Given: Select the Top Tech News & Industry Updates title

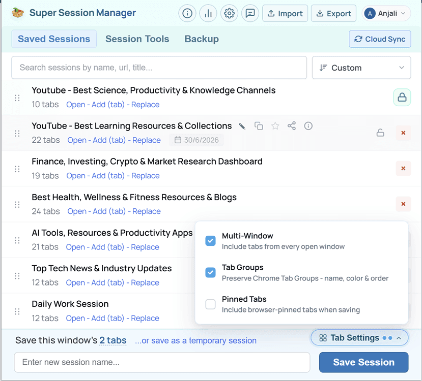Looking at the screenshot, I should (x=102, y=268).
